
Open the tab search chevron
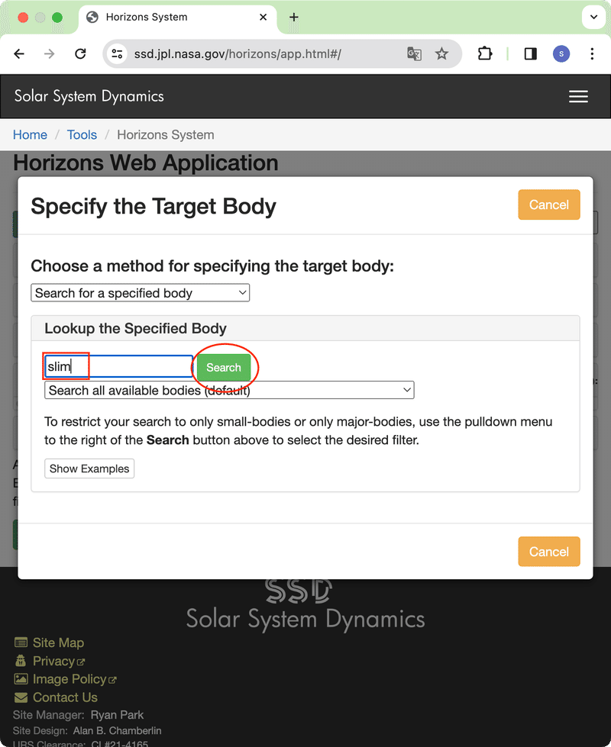(x=593, y=17)
